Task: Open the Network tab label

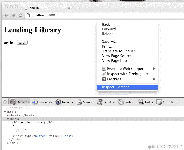Action: [68, 102]
